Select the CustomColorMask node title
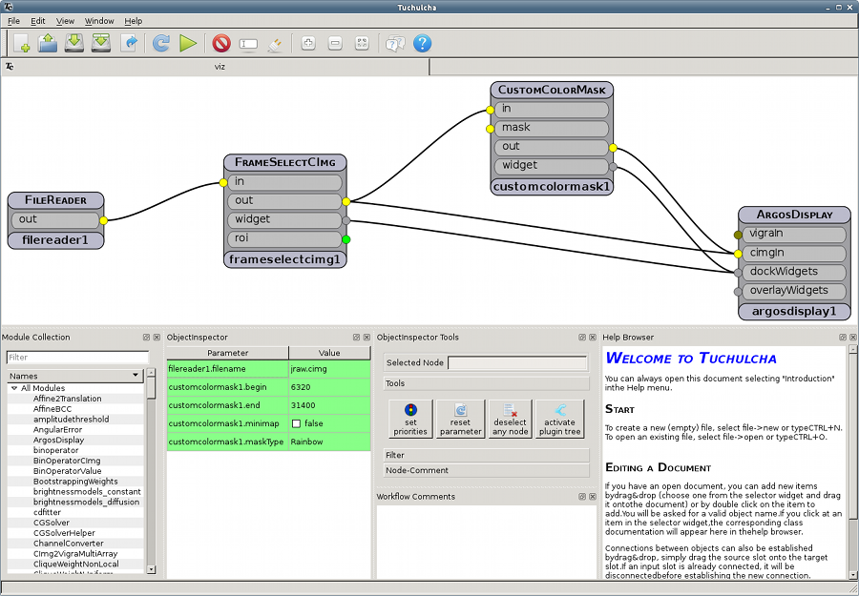859x596 pixels. (552, 90)
